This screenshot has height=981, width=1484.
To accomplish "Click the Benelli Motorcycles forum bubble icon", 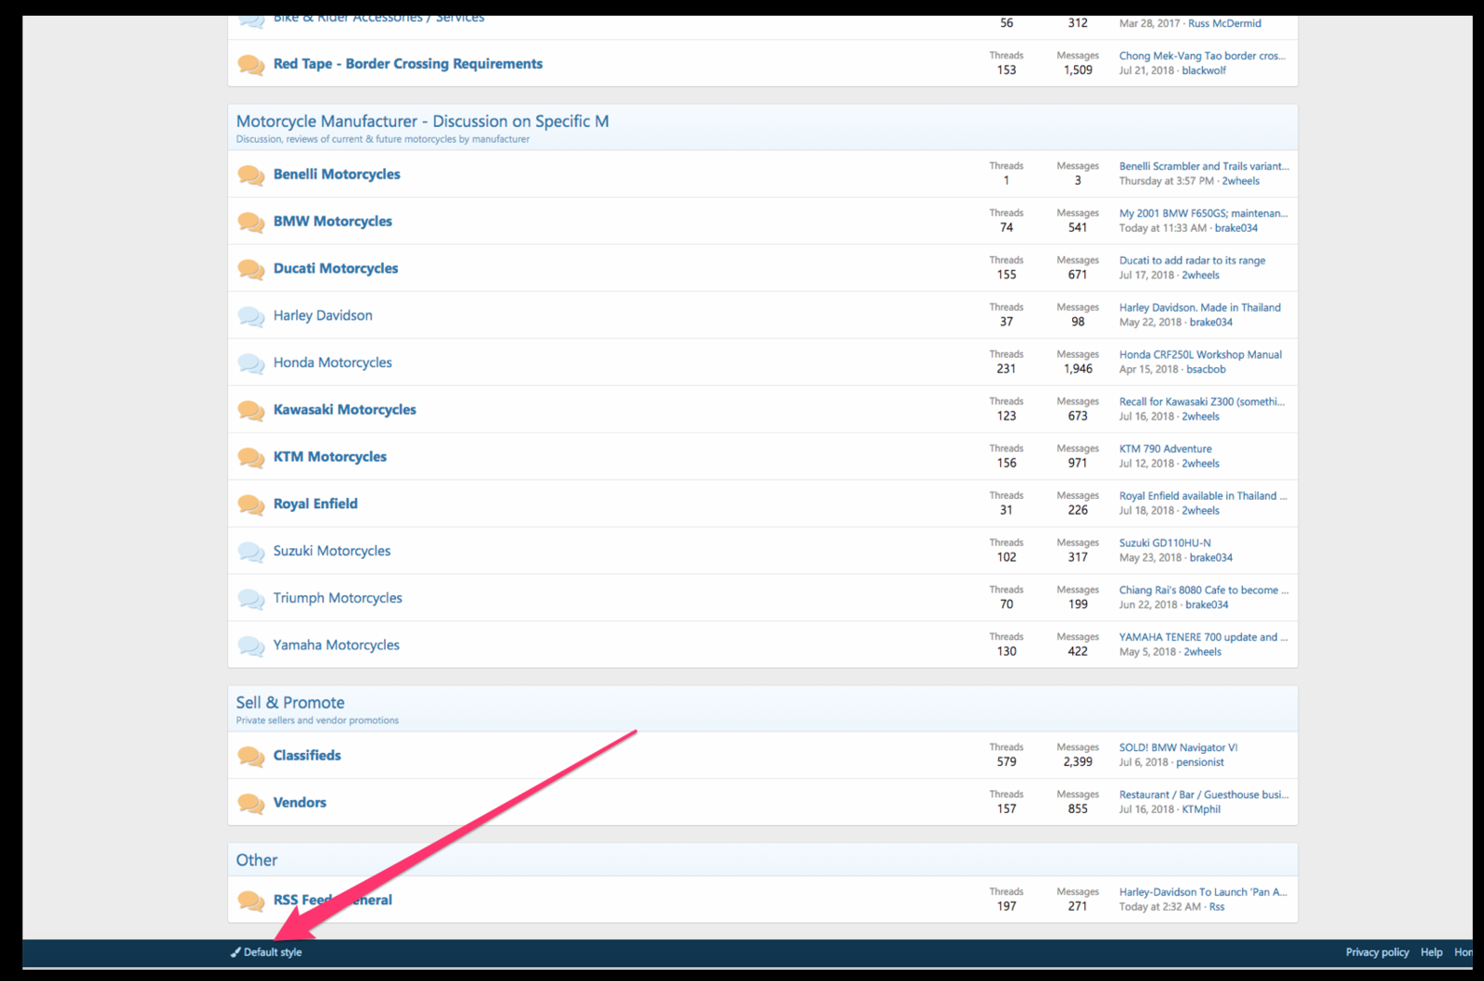I will (251, 174).
